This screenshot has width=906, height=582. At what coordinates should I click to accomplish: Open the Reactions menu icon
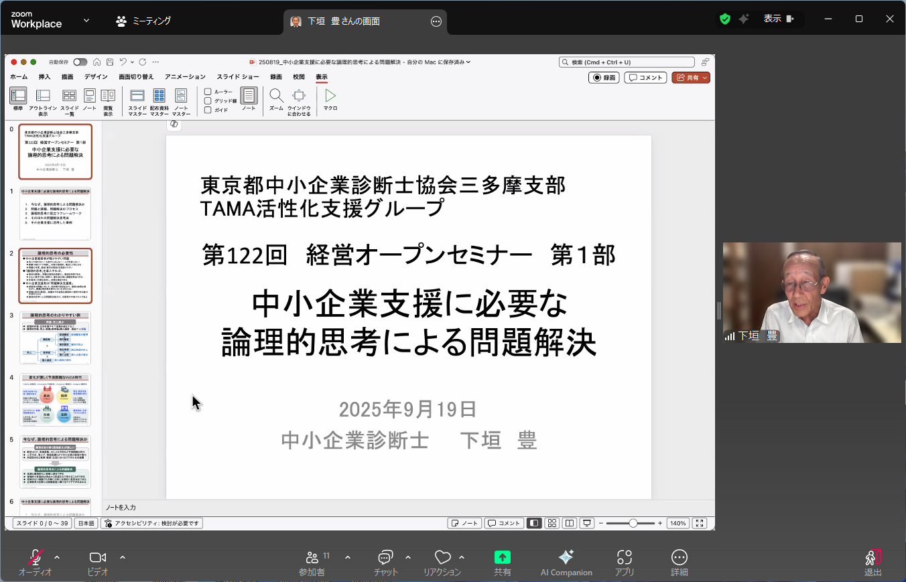(442, 557)
